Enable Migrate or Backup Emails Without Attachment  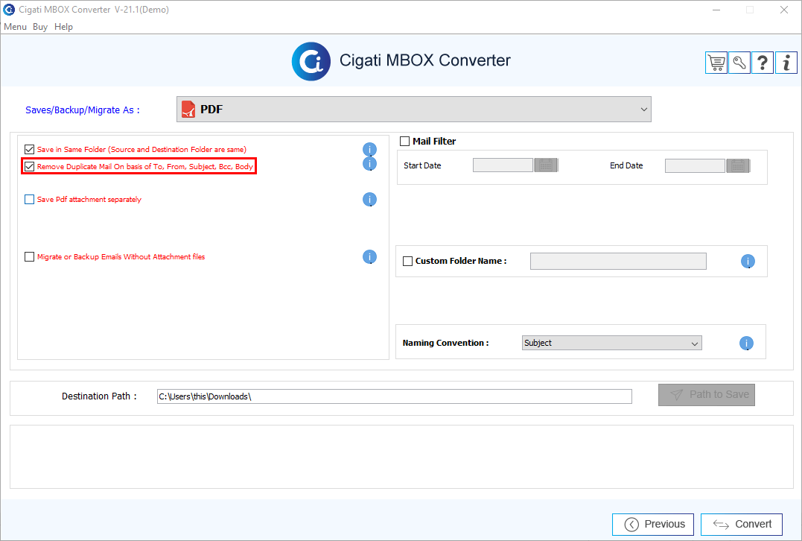(29, 256)
